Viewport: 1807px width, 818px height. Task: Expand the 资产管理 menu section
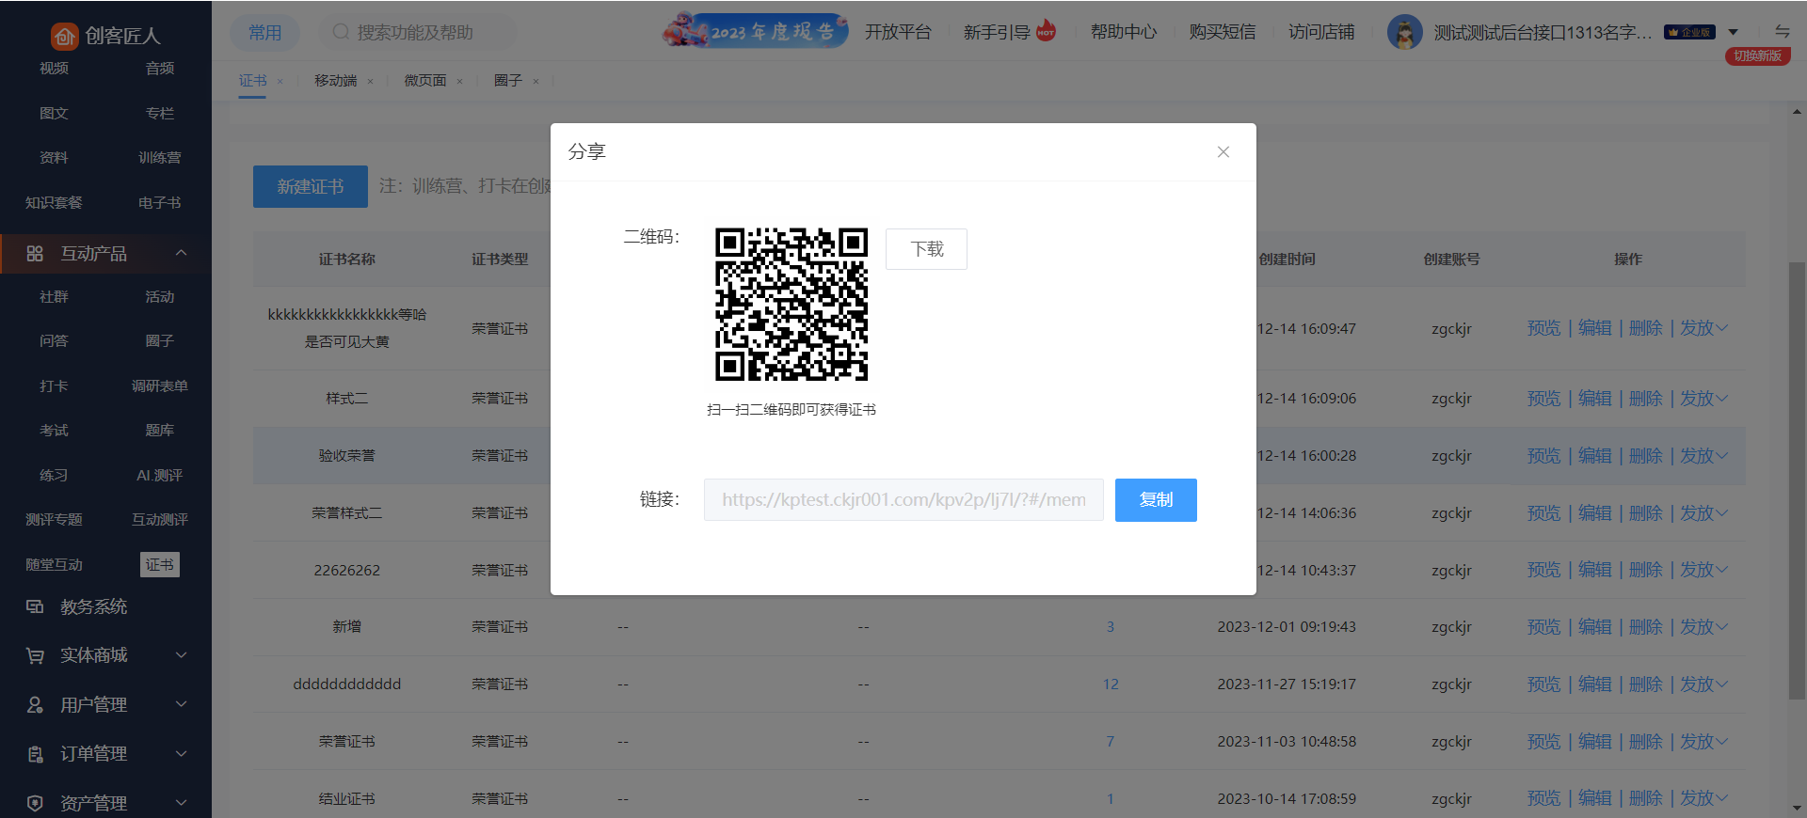[182, 803]
